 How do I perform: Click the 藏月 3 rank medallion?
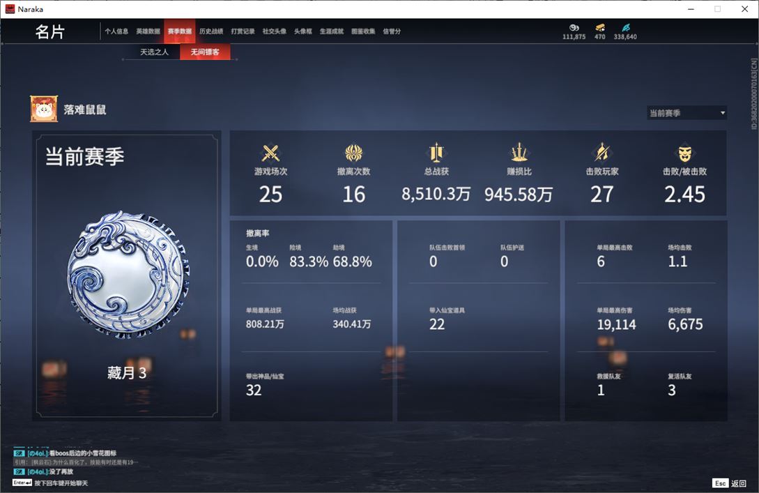[x=128, y=275]
